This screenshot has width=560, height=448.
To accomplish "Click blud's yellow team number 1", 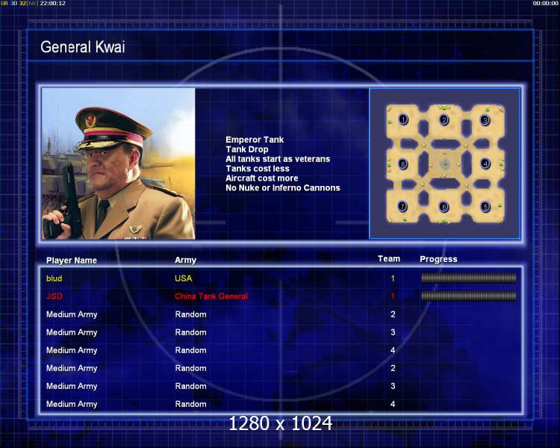I will coord(393,279).
